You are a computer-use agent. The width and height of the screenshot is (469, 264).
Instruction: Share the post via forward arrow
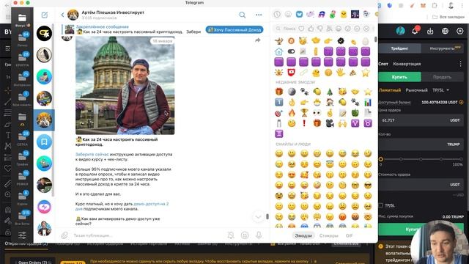[x=257, y=40]
